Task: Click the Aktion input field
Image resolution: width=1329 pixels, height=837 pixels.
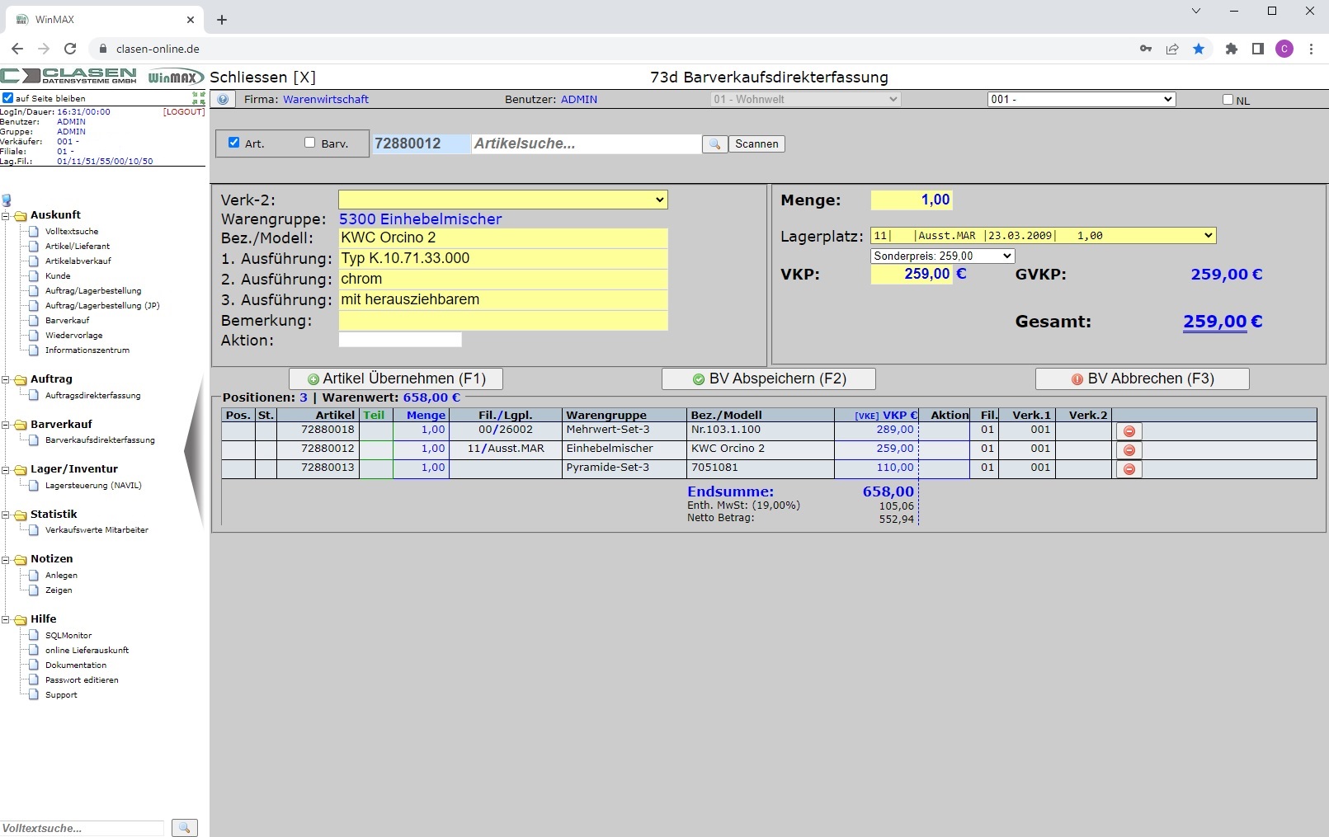Action: [400, 340]
